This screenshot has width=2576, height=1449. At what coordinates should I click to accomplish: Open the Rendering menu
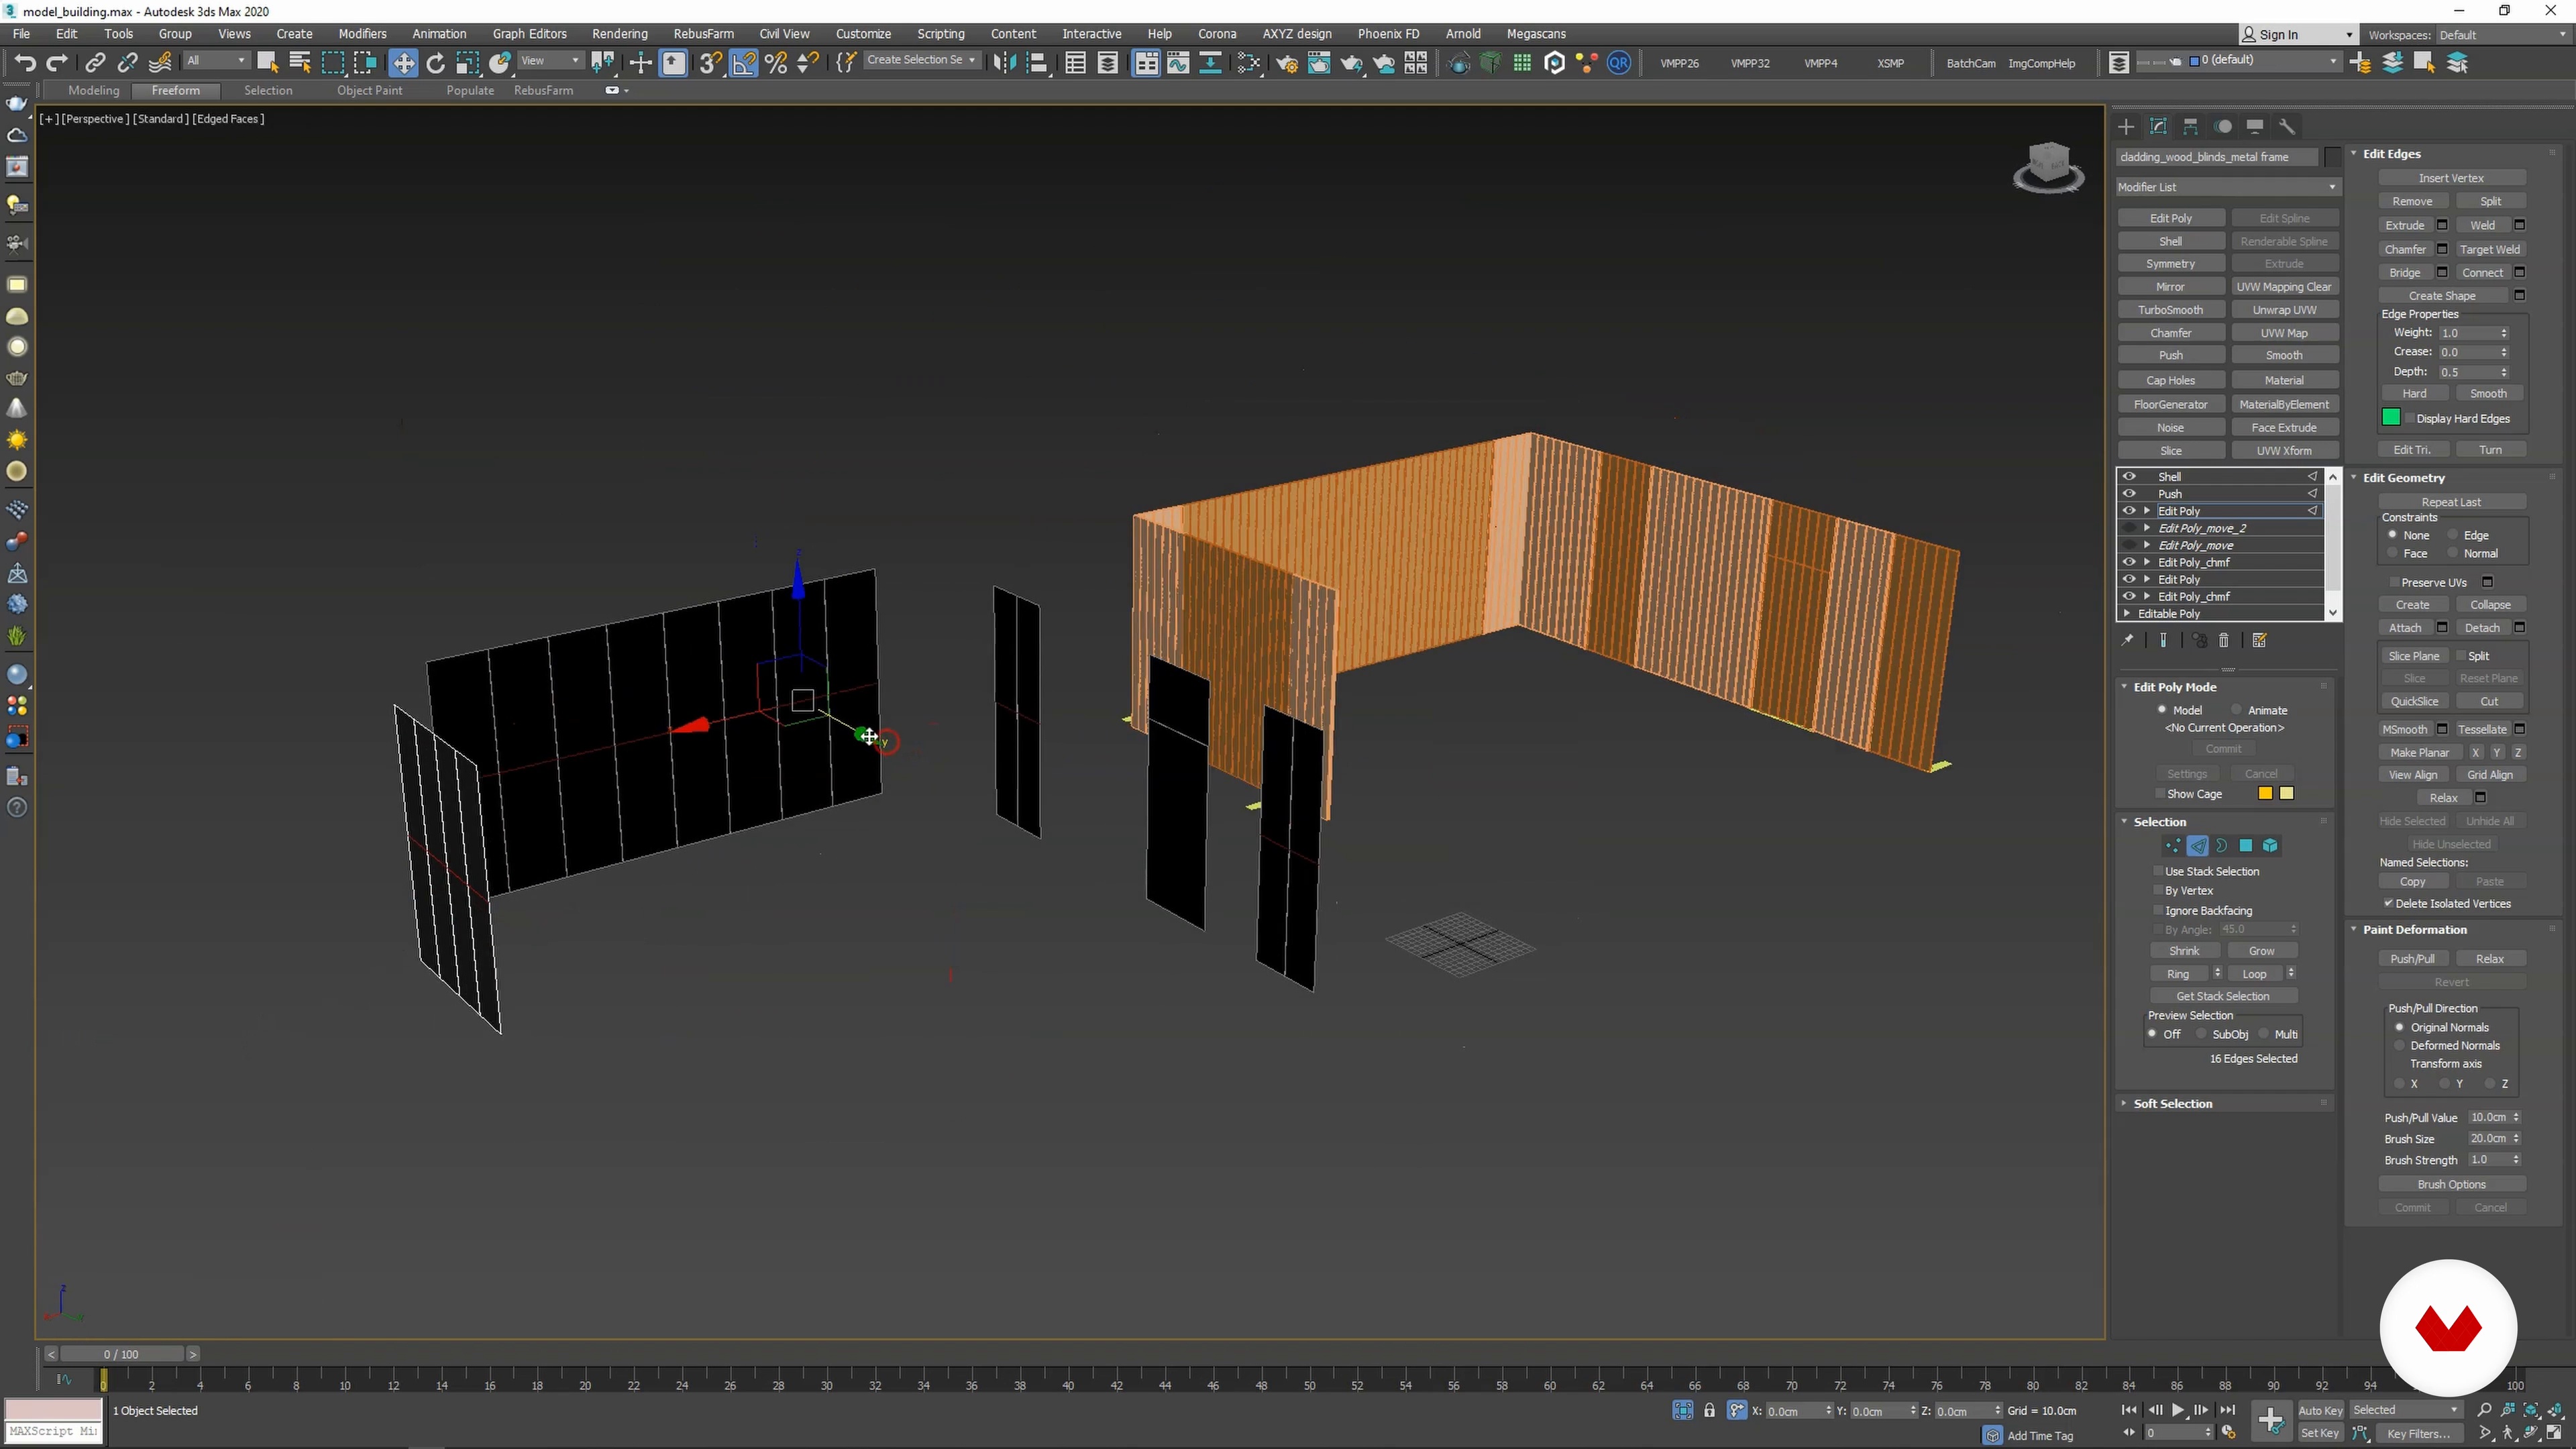coord(619,34)
